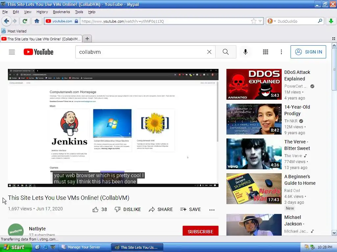Open more actions ellipsis under video

pyautogui.click(x=212, y=210)
